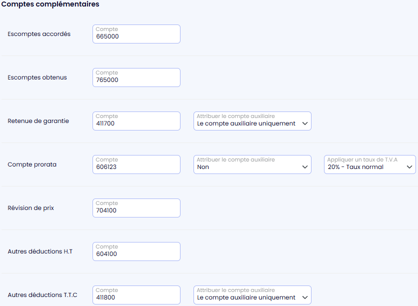
Task: Click the chevron in Autres déductions T.T.C dropdown
Action: click(305, 297)
